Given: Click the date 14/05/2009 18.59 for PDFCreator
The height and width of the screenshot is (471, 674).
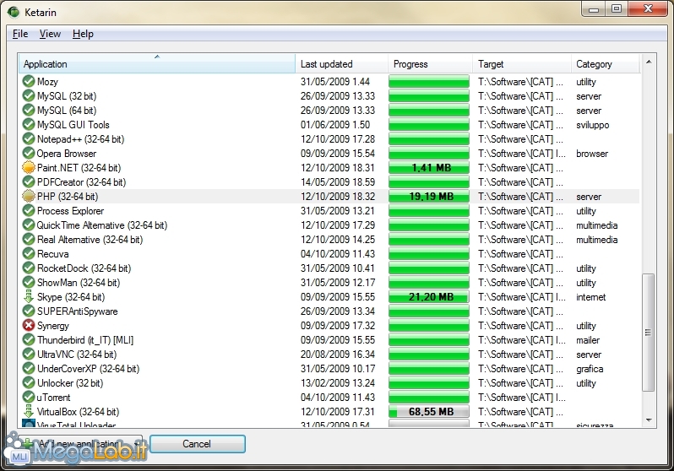Looking at the screenshot, I should pos(338,182).
